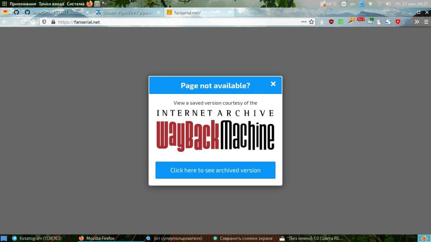
Task: Open the volume speaker control
Action: [388, 4]
